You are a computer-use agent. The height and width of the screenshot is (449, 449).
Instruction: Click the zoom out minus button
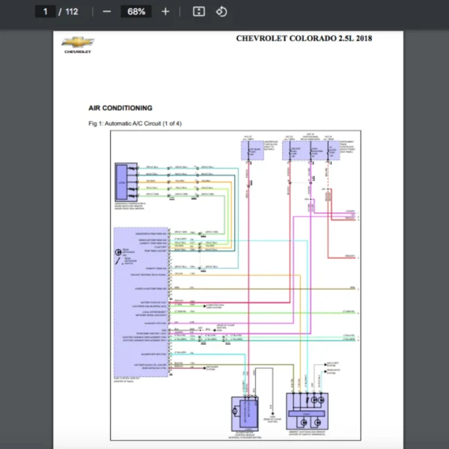107,11
